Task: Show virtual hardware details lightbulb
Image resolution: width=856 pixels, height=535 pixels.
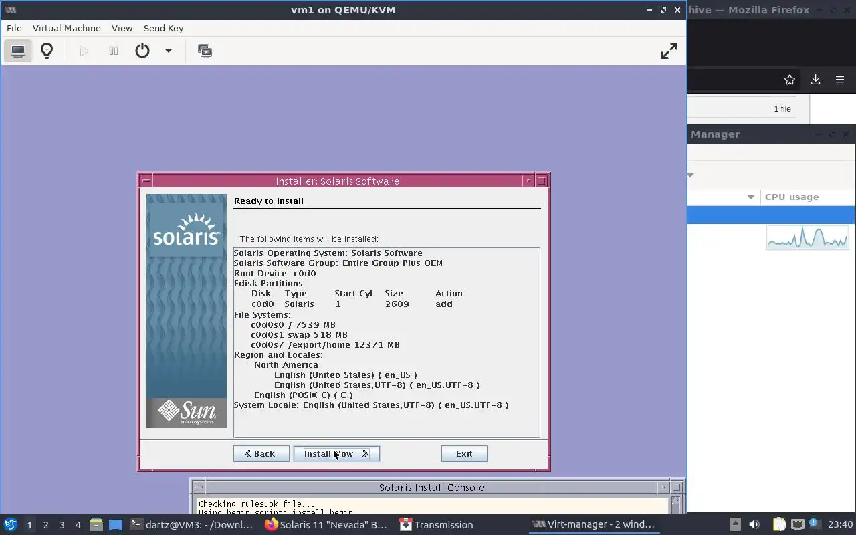Action: click(47, 51)
